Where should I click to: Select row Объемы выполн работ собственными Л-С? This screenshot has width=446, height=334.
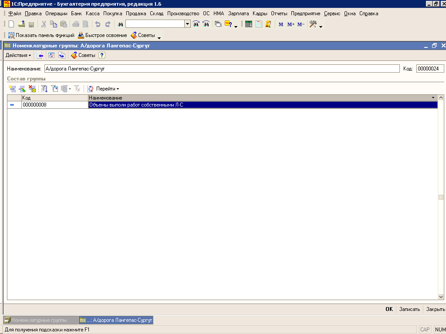pyautogui.click(x=263, y=105)
